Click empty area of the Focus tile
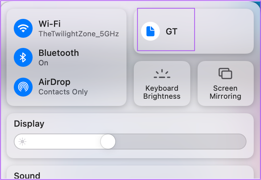The height and width of the screenshot is (180, 261). click(x=224, y=31)
